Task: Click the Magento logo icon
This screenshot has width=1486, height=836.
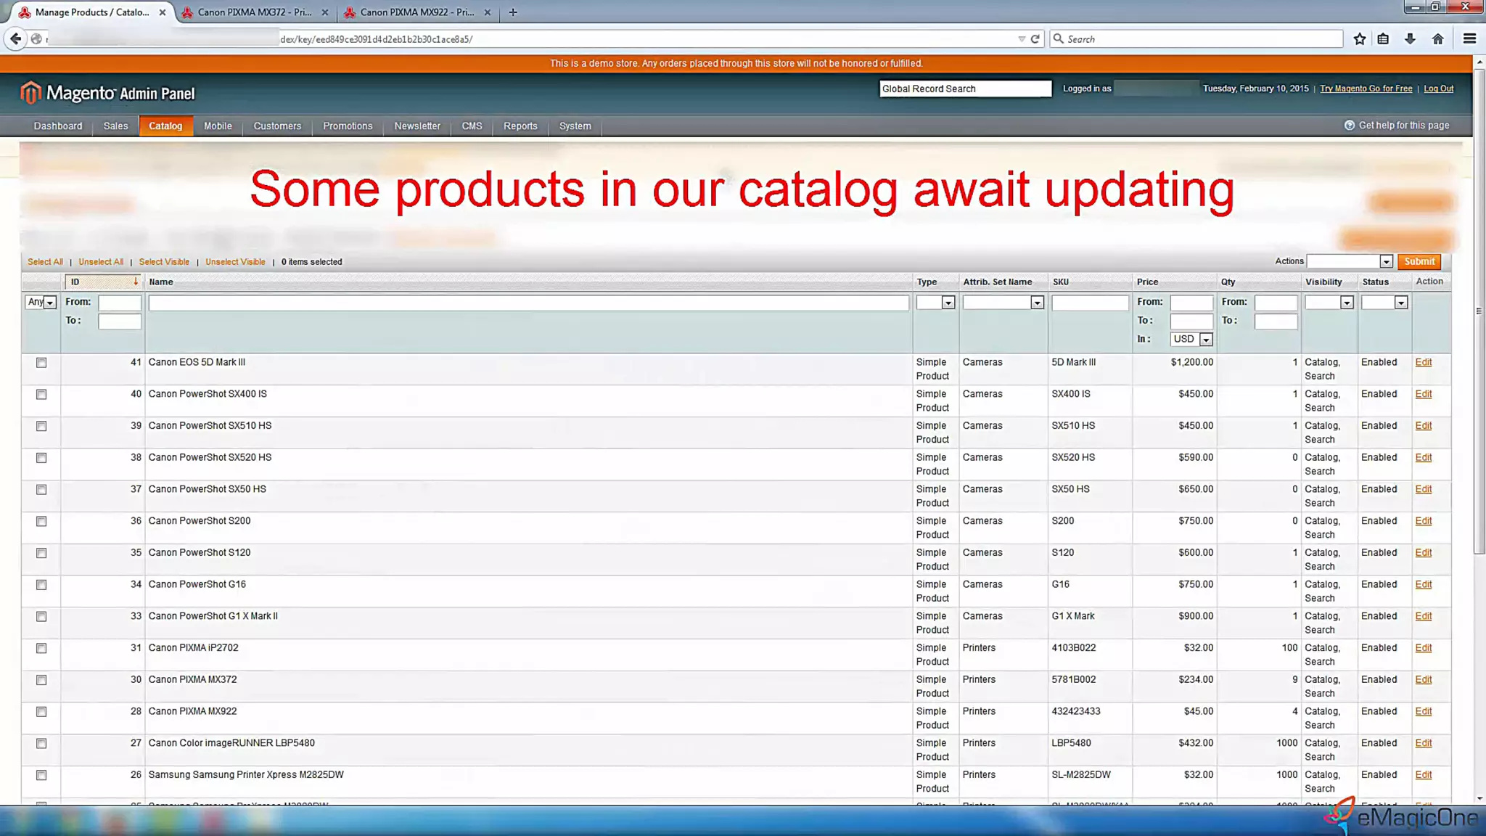Action: pos(30,93)
